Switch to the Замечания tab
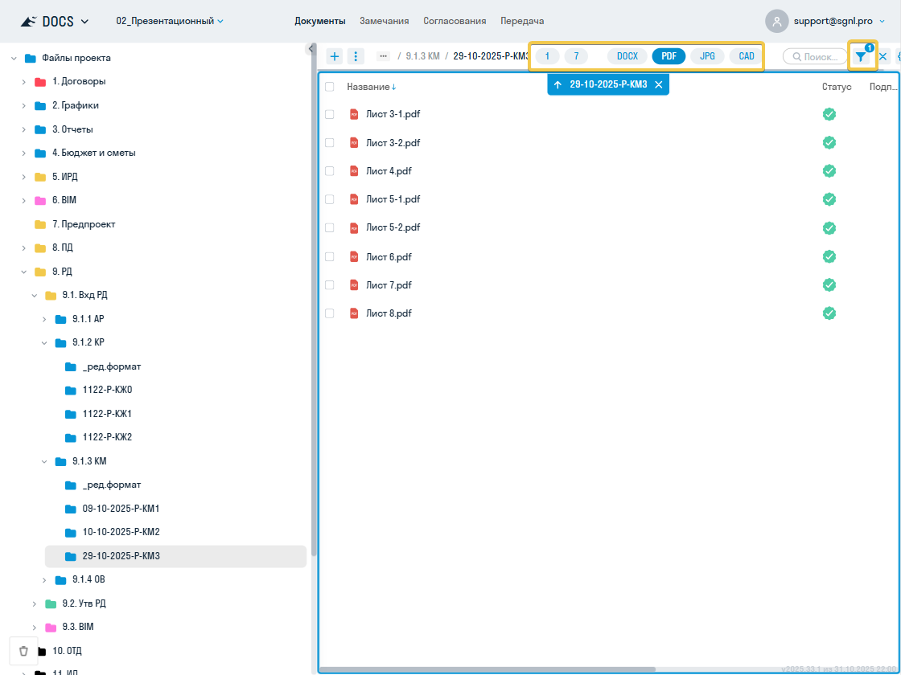Viewport: 901px width, 675px height. click(x=385, y=21)
